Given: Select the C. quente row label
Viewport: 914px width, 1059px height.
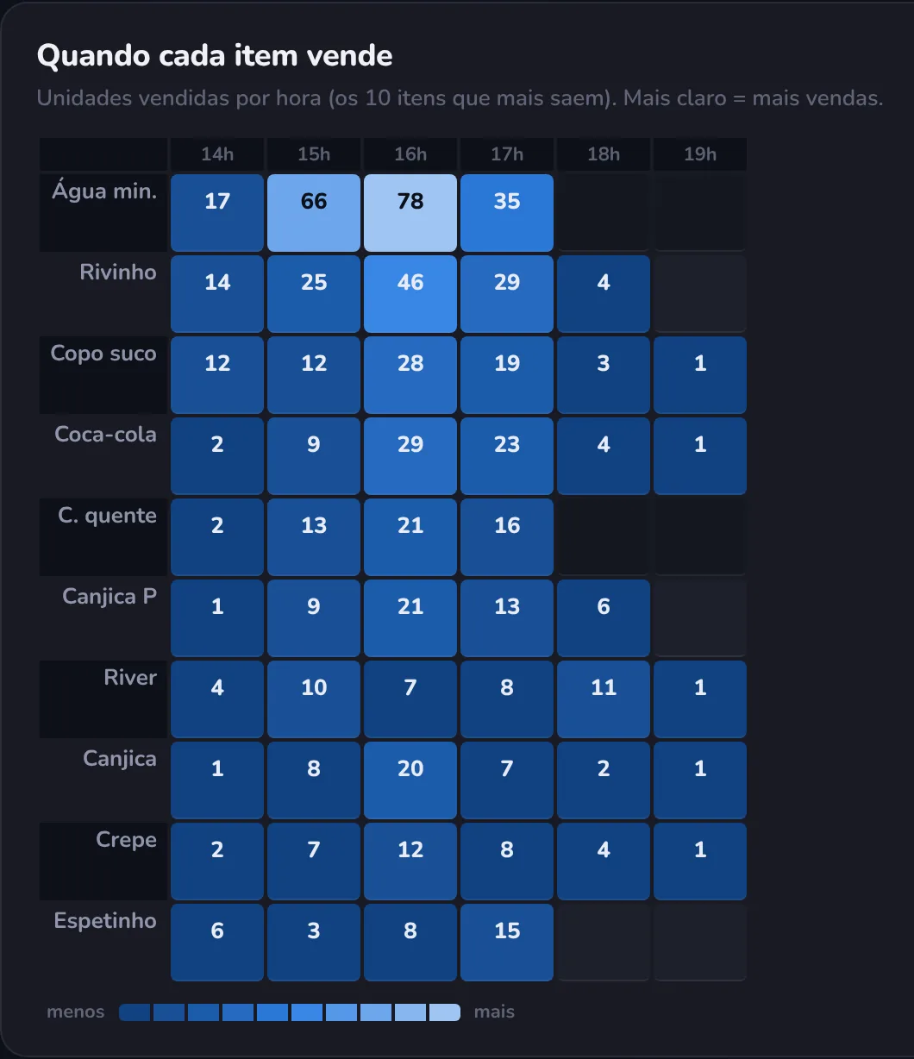Looking at the screenshot, I should tap(108, 516).
